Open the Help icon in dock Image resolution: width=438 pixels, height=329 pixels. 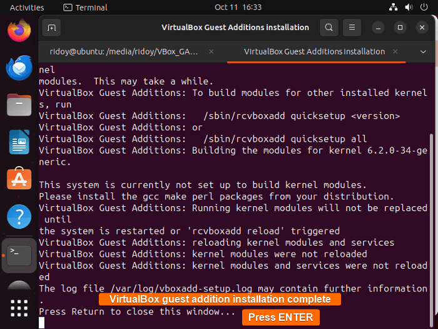coord(19,216)
